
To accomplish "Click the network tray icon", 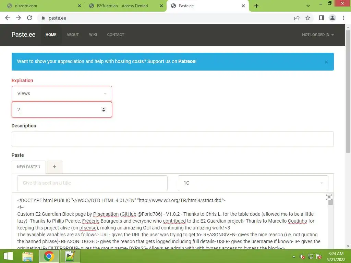I will coord(311,256).
